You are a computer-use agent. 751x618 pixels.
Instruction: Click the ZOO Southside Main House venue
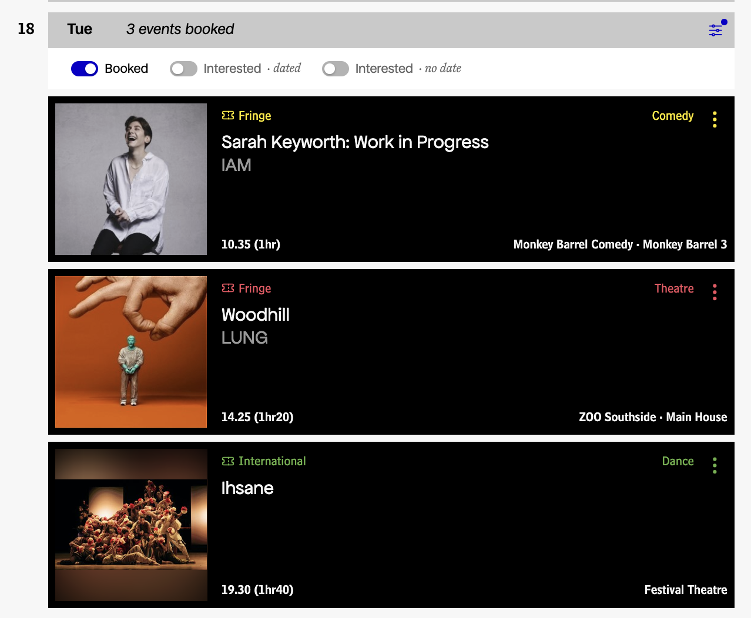pos(653,417)
